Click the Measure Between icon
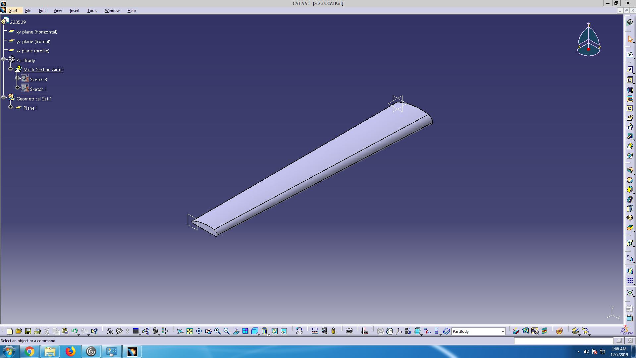 (x=315, y=331)
